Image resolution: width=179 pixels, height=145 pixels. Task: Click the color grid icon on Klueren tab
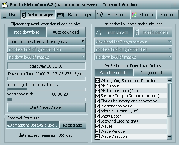pyautogui.click(x=134, y=15)
